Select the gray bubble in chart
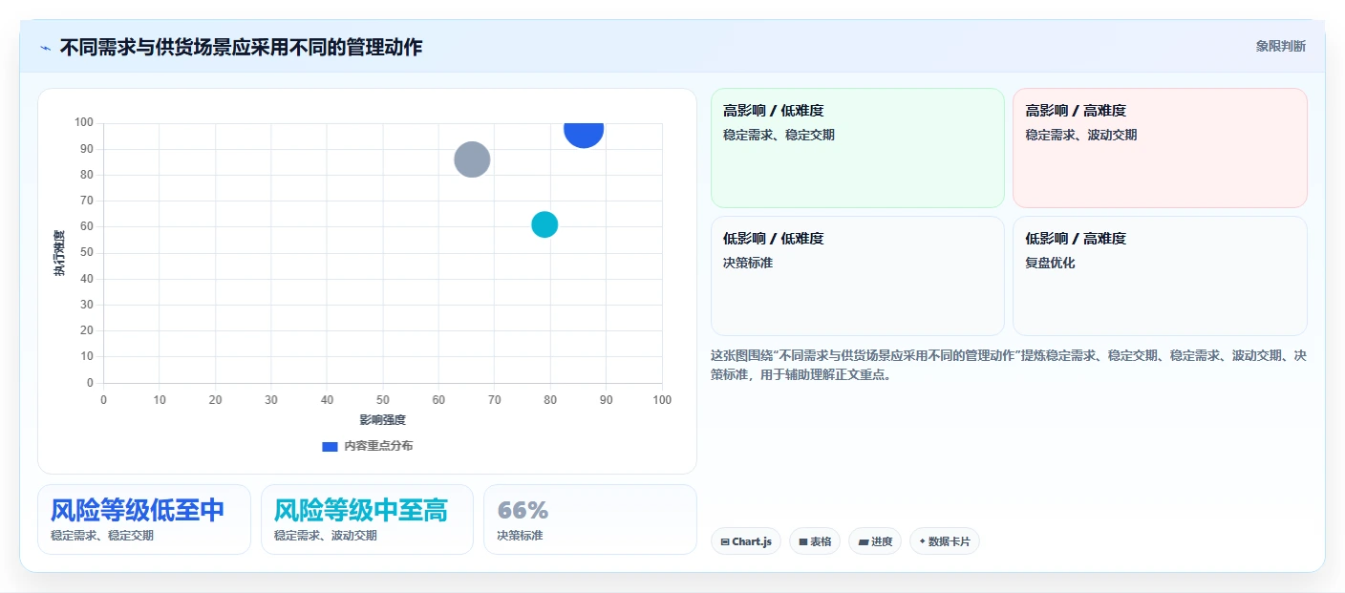Viewport: 1345px width, 593px height. 472,159
